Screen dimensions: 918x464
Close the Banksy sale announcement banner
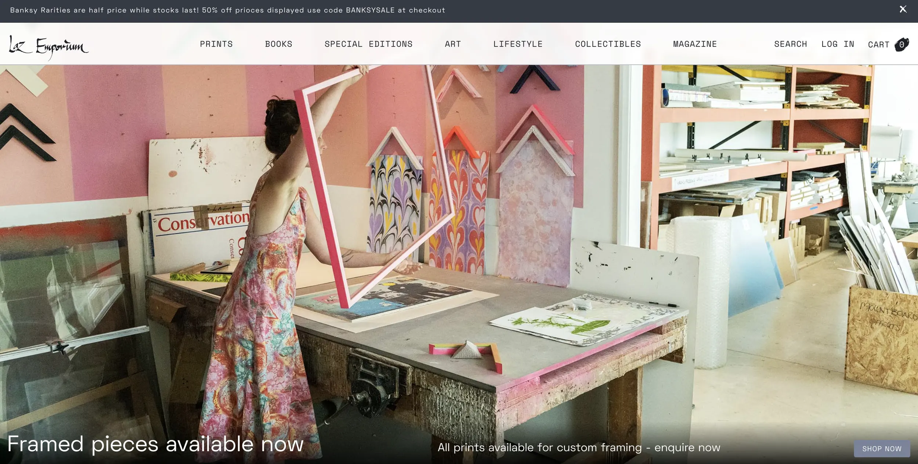[903, 9]
